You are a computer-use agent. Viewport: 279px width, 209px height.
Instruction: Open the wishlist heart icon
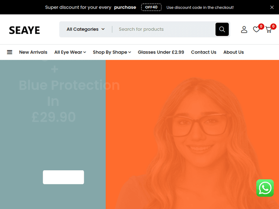click(256, 29)
